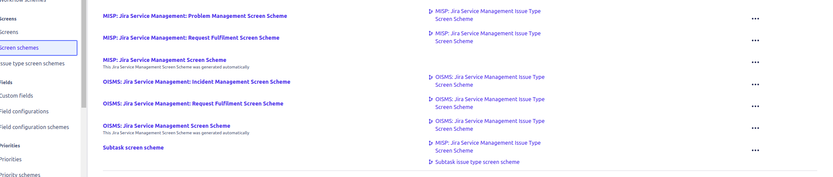Click branch icon in Problem Management row

431,11
